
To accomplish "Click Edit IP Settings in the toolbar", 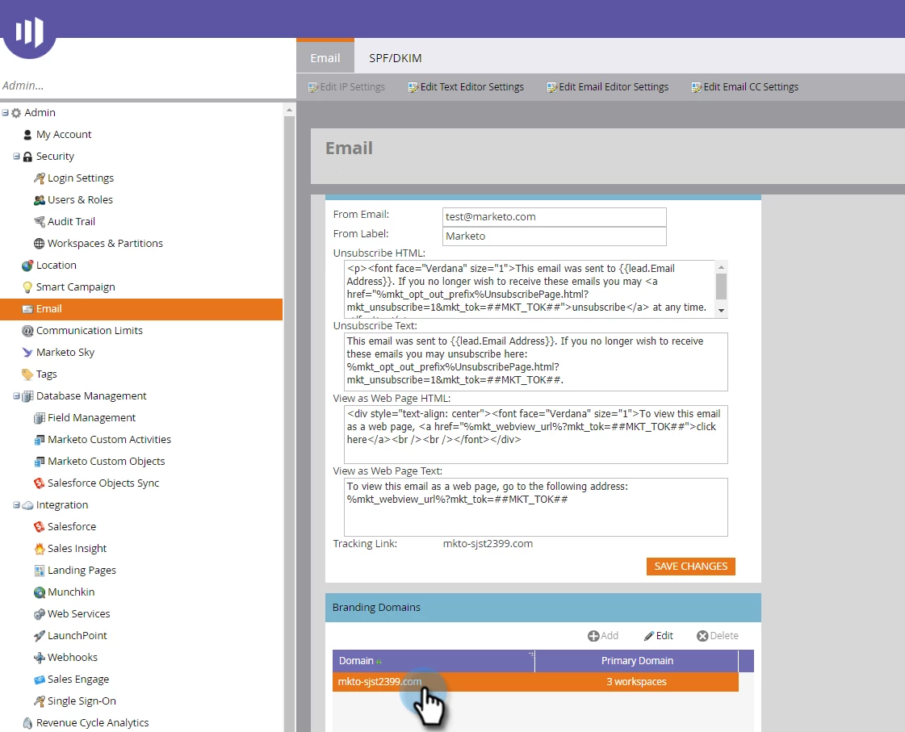I will click(x=346, y=87).
